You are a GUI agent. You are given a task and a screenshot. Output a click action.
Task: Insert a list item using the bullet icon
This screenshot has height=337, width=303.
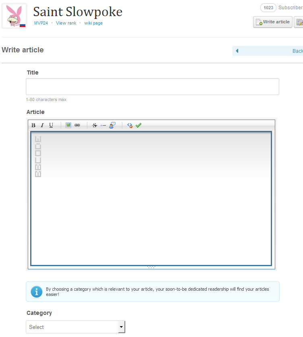click(103, 125)
